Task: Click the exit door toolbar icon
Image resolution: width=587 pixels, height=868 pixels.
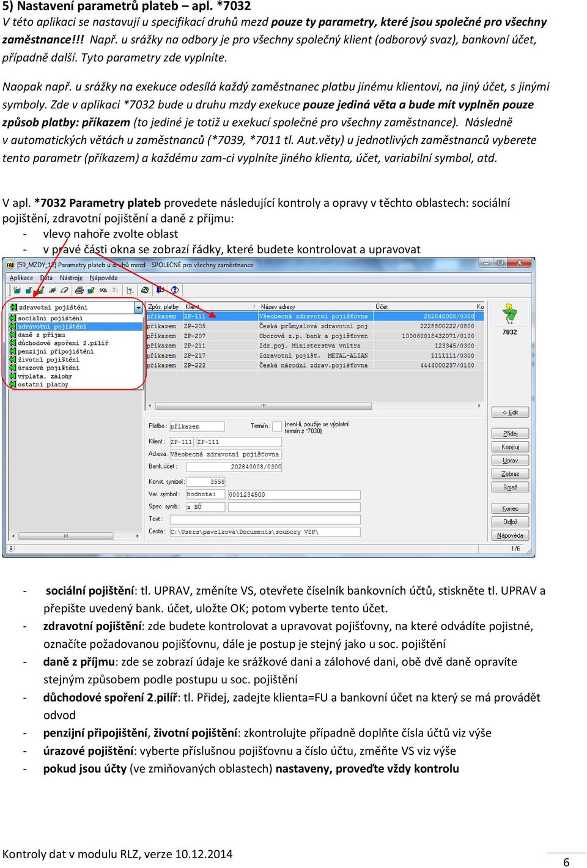Action: (x=160, y=290)
